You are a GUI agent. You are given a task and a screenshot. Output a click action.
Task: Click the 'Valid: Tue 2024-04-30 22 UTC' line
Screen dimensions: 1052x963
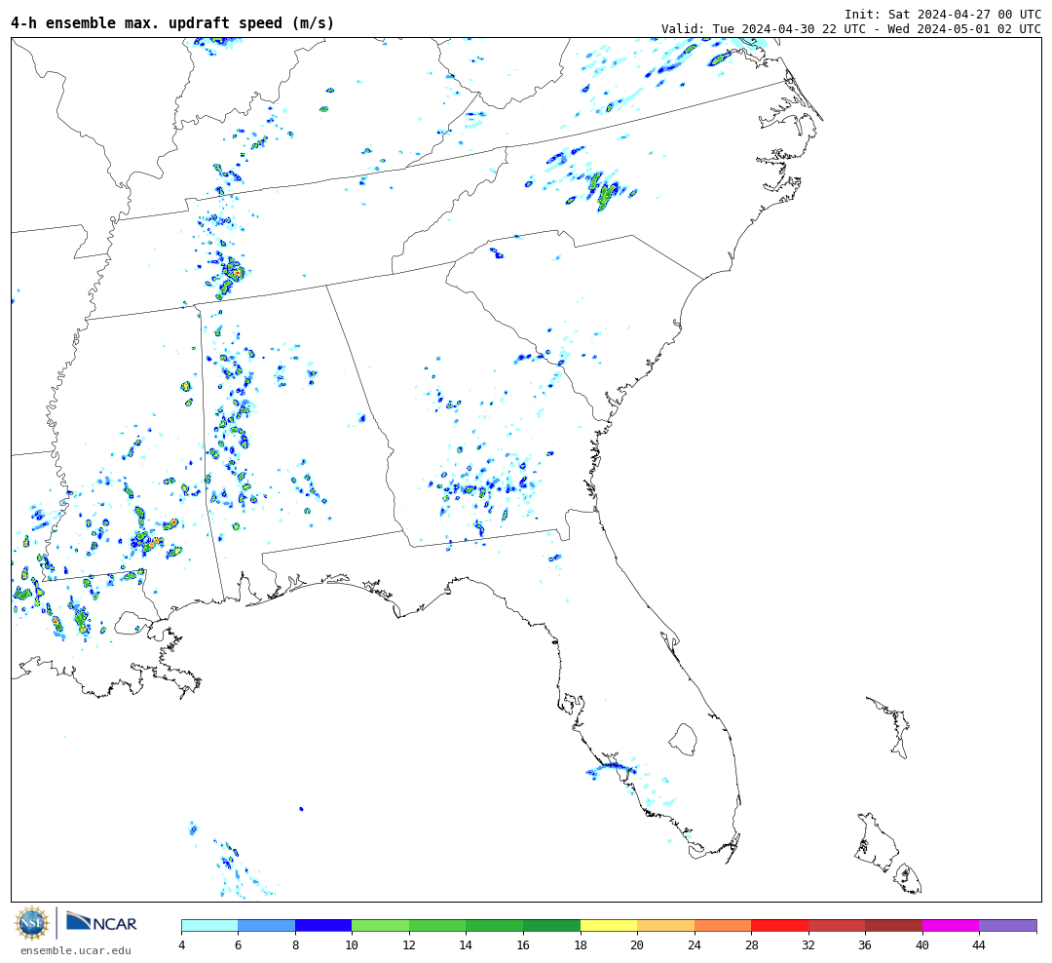click(x=851, y=29)
